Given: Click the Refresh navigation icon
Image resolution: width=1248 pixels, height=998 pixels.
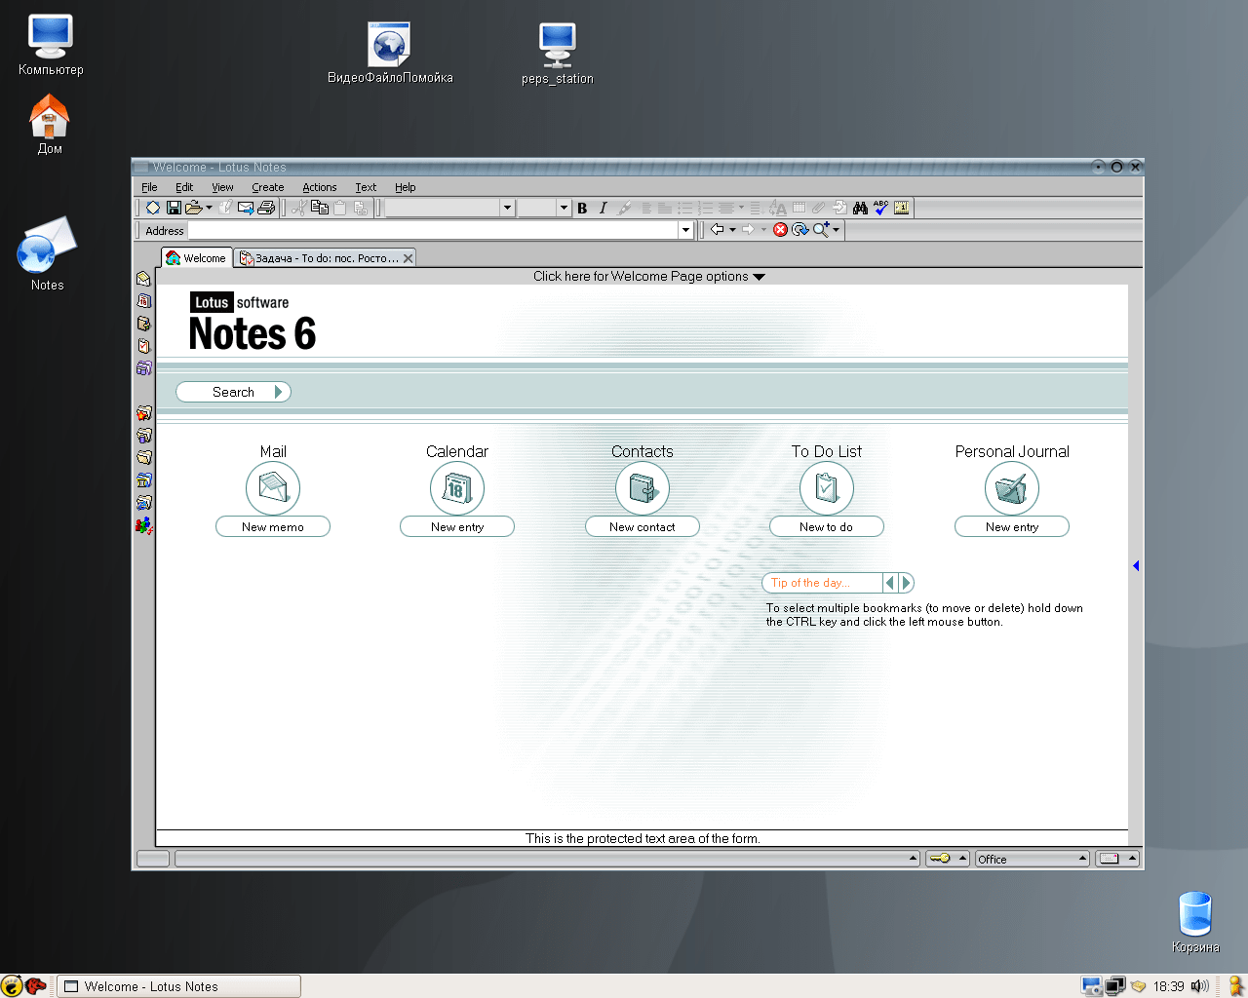Looking at the screenshot, I should coord(800,230).
